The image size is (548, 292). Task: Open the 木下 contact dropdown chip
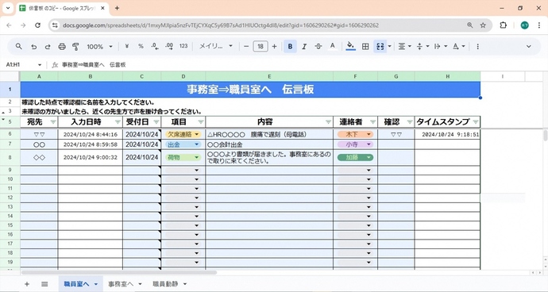355,134
